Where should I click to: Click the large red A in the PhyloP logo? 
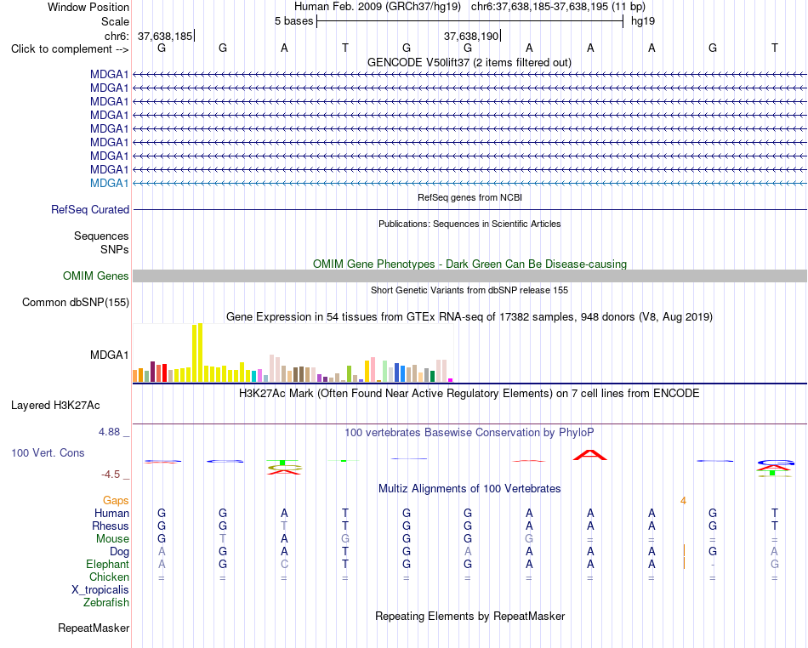click(590, 455)
